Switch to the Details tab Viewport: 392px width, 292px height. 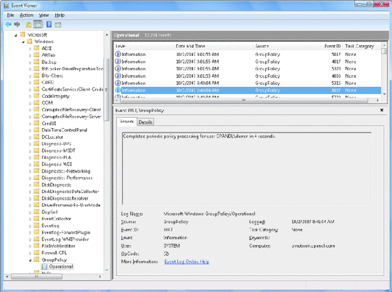coord(145,122)
